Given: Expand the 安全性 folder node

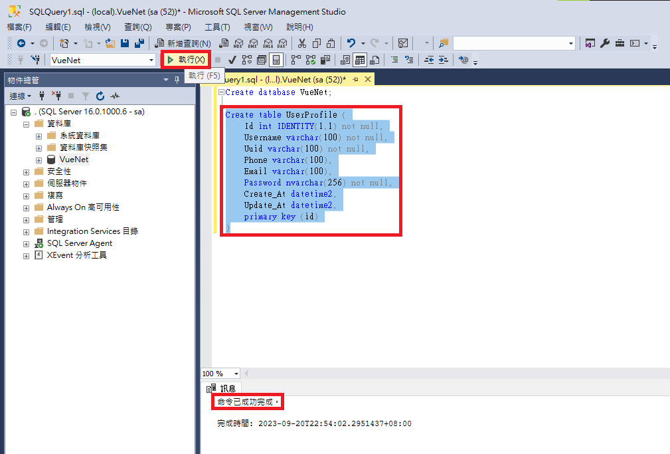Looking at the screenshot, I should [x=26, y=172].
